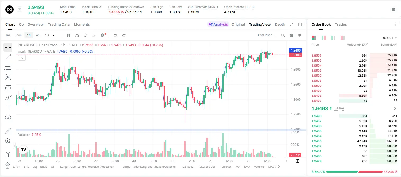Viewport: 401px width, 177px height.
Task: Open the 1D timeframe dropdown arrow
Action: pyautogui.click(x=54, y=35)
